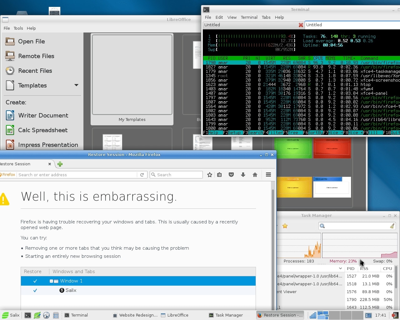Open the My Templates folder thumbnail
This screenshot has height=320, width=400.
coord(132,79)
